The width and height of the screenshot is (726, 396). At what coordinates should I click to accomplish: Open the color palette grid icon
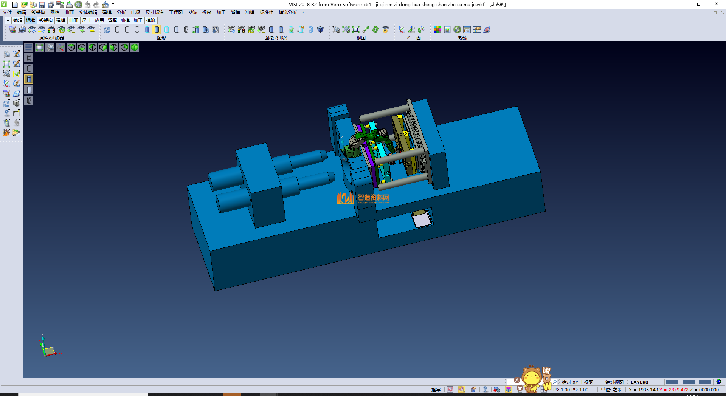pyautogui.click(x=437, y=29)
